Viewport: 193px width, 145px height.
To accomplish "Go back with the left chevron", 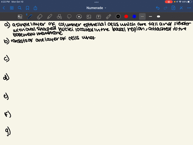I will [4, 8].
